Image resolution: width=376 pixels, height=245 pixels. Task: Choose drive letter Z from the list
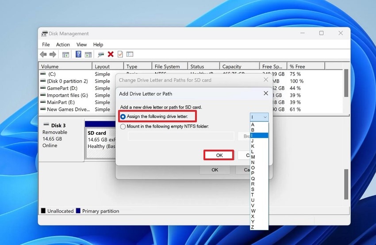tap(259, 227)
